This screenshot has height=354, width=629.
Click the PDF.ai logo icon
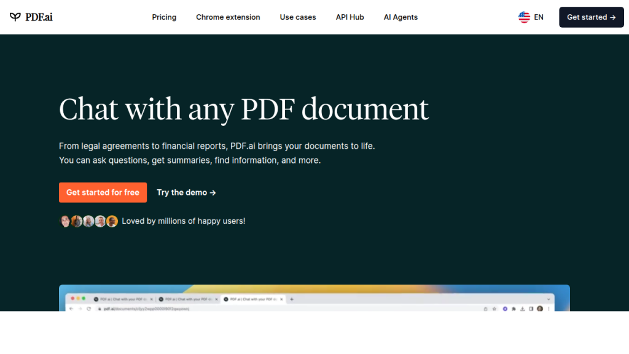tap(16, 17)
